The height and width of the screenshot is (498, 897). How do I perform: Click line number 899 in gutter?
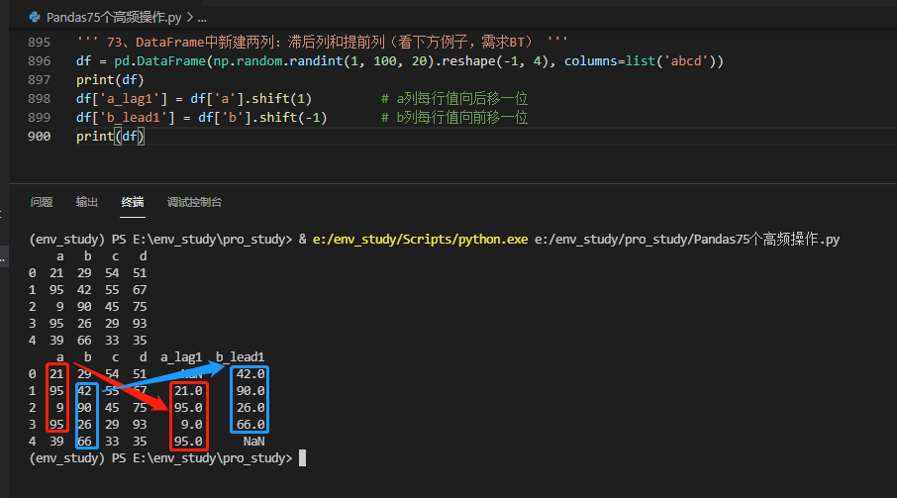[39, 118]
